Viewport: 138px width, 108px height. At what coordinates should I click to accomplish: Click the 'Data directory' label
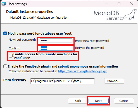pos(15,80)
